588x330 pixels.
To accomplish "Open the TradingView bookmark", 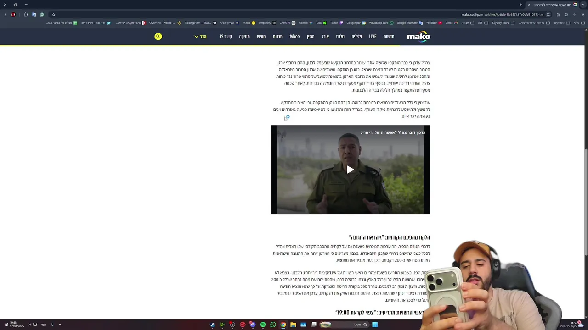I will (200, 22).
